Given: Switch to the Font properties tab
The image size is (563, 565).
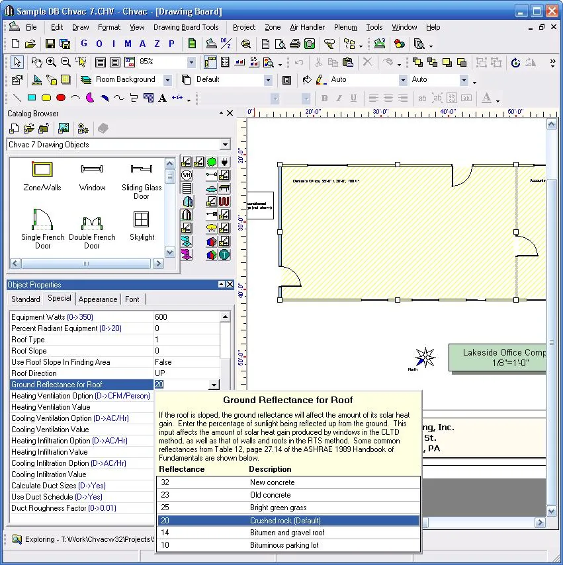Looking at the screenshot, I should [132, 299].
